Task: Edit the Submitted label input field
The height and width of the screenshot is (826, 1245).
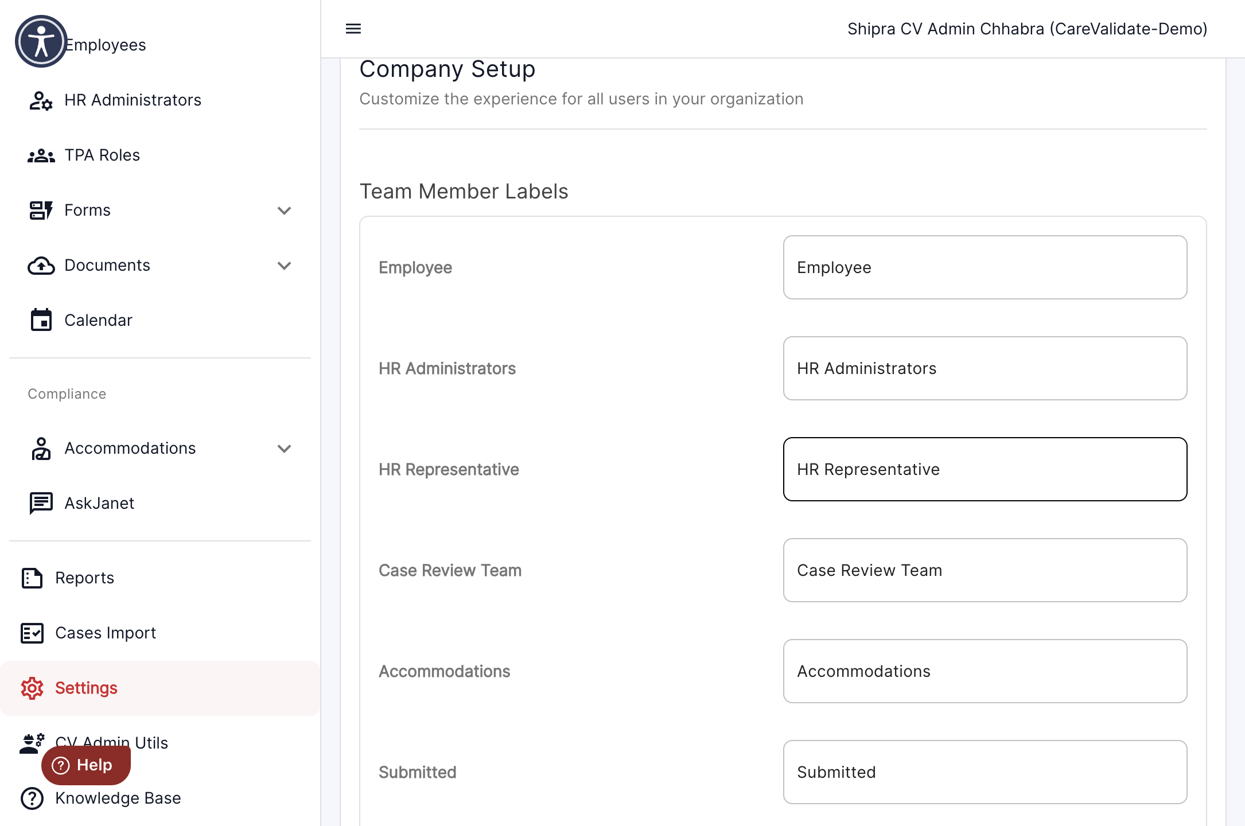Action: tap(985, 772)
